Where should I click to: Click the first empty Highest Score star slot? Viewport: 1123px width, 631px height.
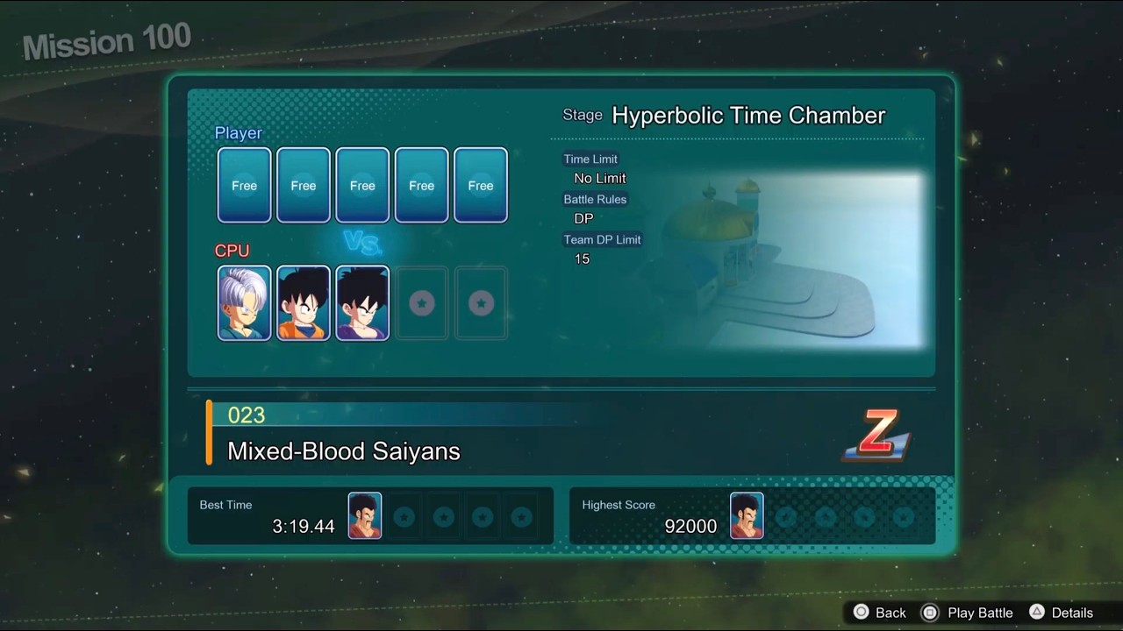785,517
